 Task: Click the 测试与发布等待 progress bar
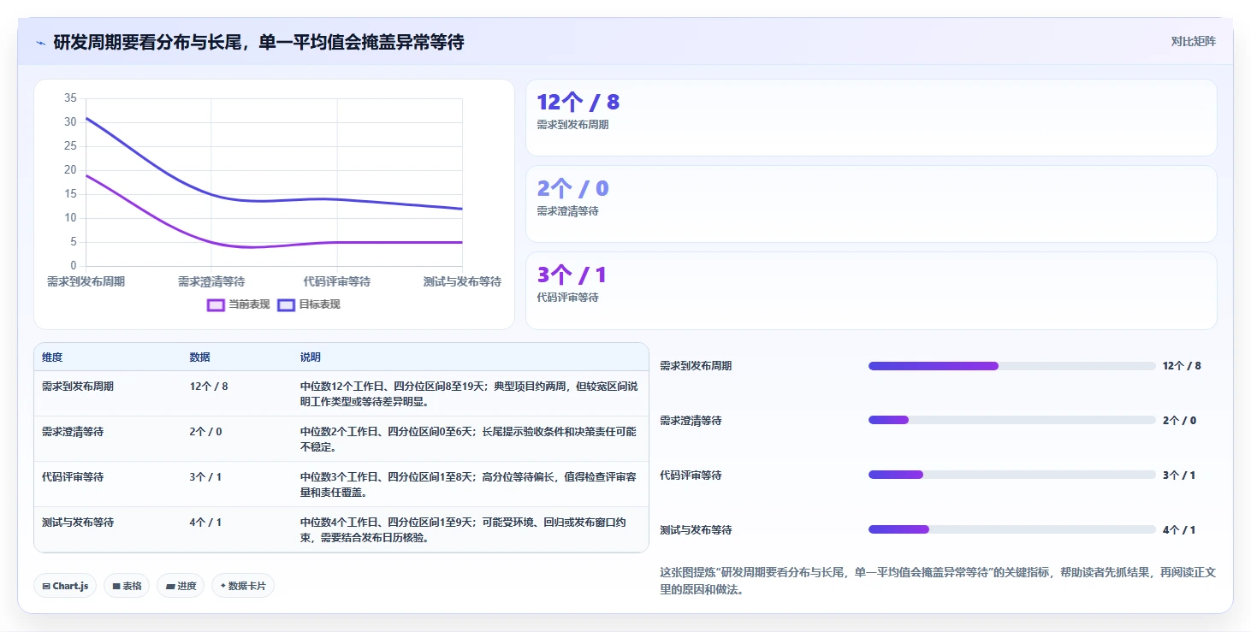tap(1011, 529)
